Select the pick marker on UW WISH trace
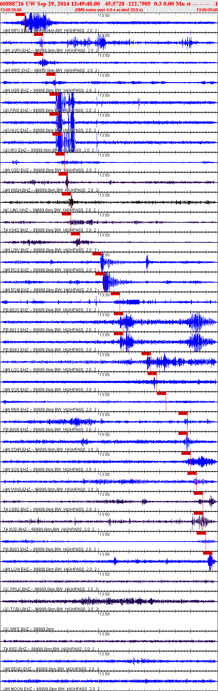218x691 pixels. (x=63, y=174)
